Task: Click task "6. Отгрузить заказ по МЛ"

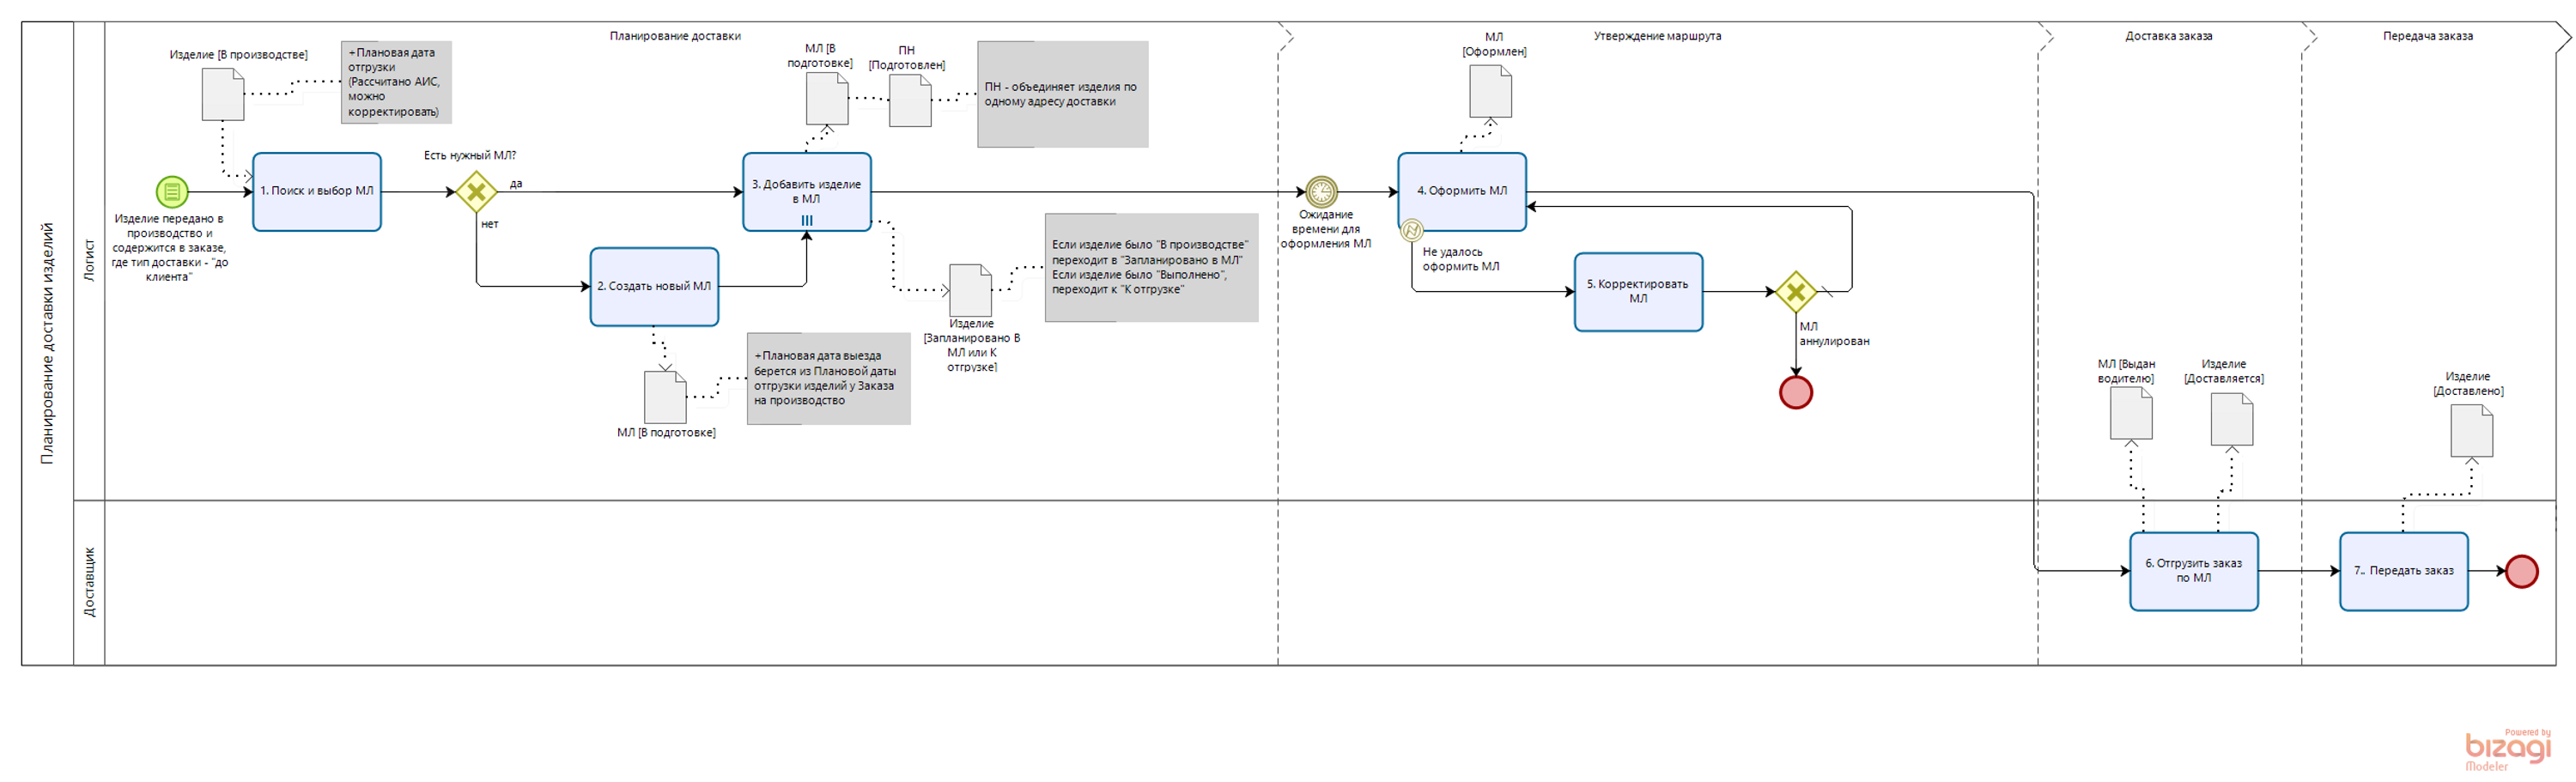Action: pos(2193,571)
